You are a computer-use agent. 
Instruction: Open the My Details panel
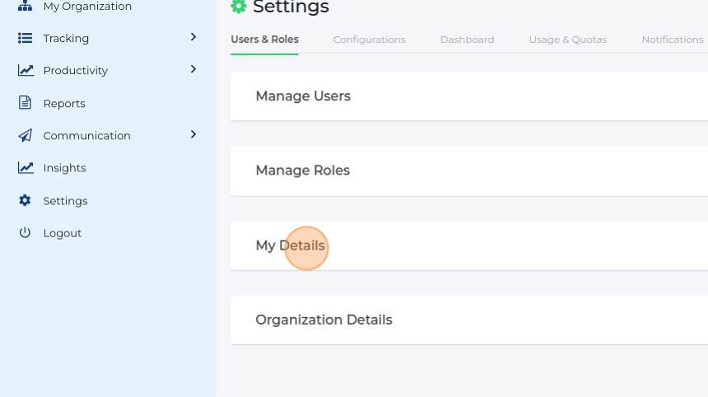[x=290, y=245]
